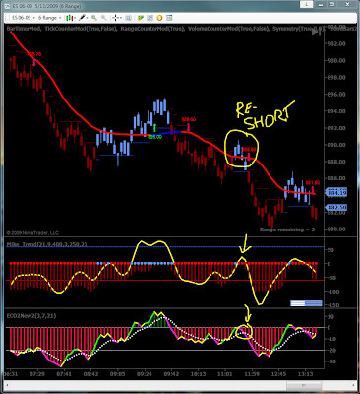Image resolution: width=360 pixels, height=394 pixels.
Task: Open the candlestick chart style dropdown
Action: pyautogui.click(x=71, y=18)
